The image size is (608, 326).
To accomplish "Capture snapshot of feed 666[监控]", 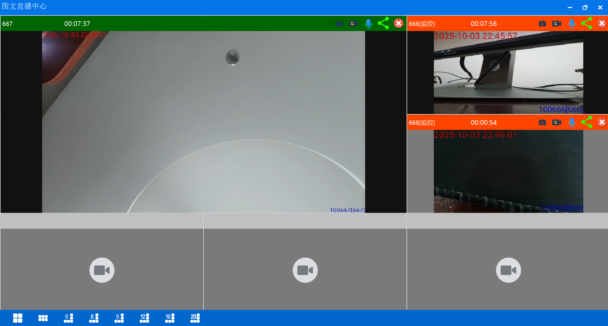I will pos(542,24).
